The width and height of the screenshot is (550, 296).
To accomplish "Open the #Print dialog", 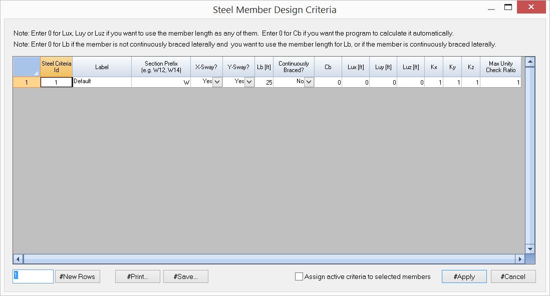I will click(x=137, y=276).
